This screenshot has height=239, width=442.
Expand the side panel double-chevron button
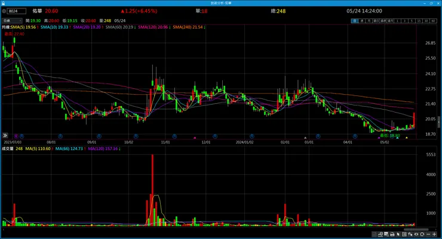(x=5, y=135)
